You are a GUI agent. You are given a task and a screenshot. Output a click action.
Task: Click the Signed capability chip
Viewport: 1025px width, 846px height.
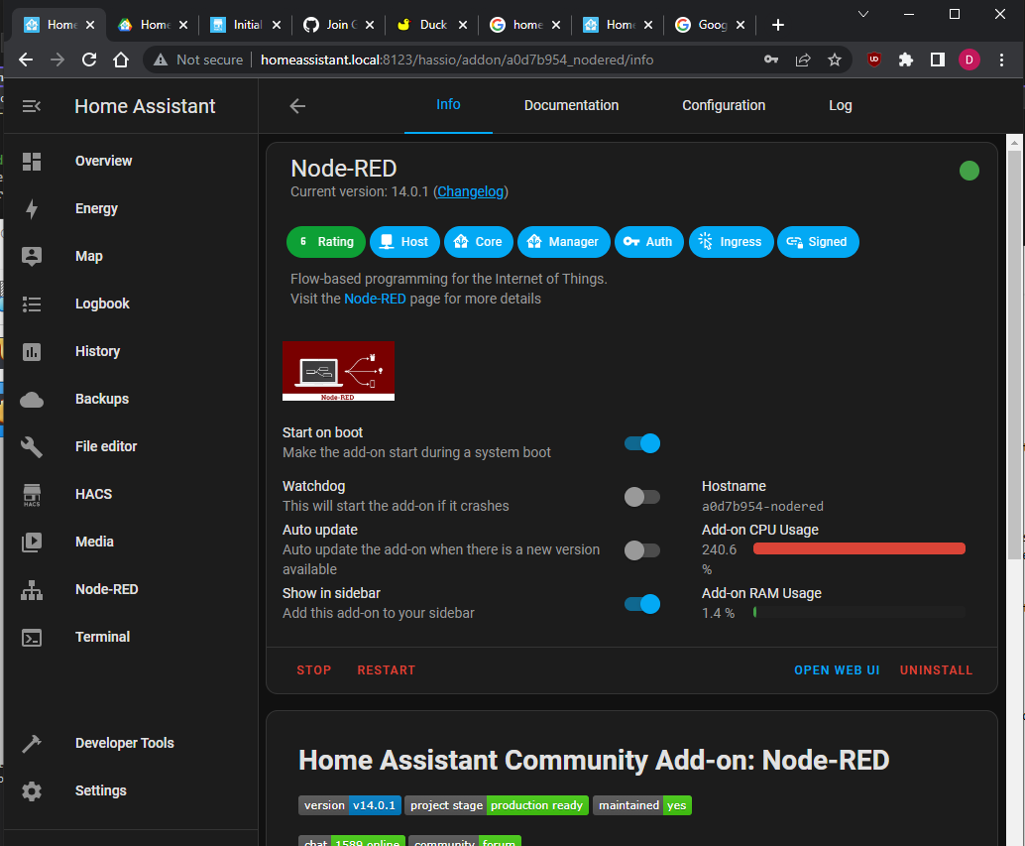click(818, 242)
